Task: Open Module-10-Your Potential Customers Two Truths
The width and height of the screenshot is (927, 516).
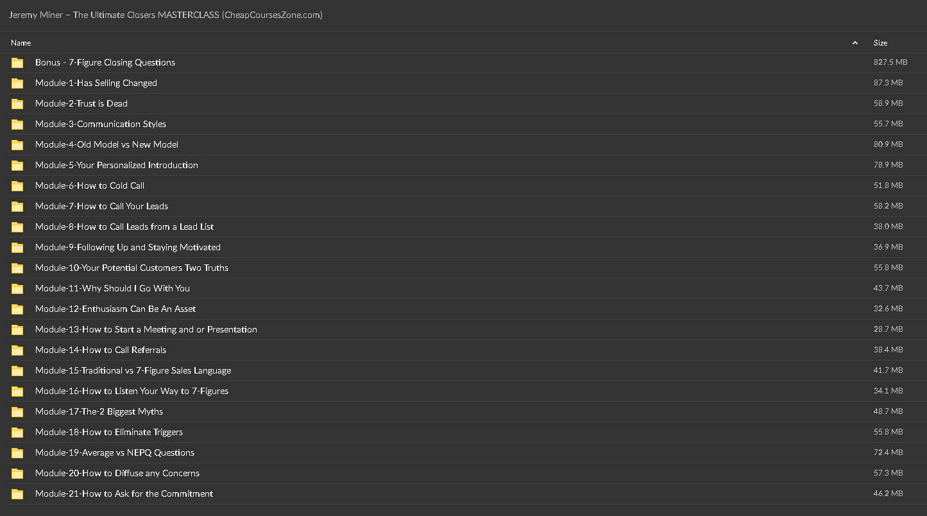Action: click(132, 268)
